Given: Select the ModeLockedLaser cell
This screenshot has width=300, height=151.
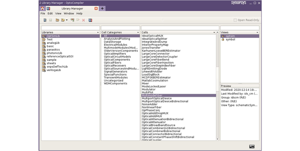Looking at the screenshot, I should click(154, 86).
